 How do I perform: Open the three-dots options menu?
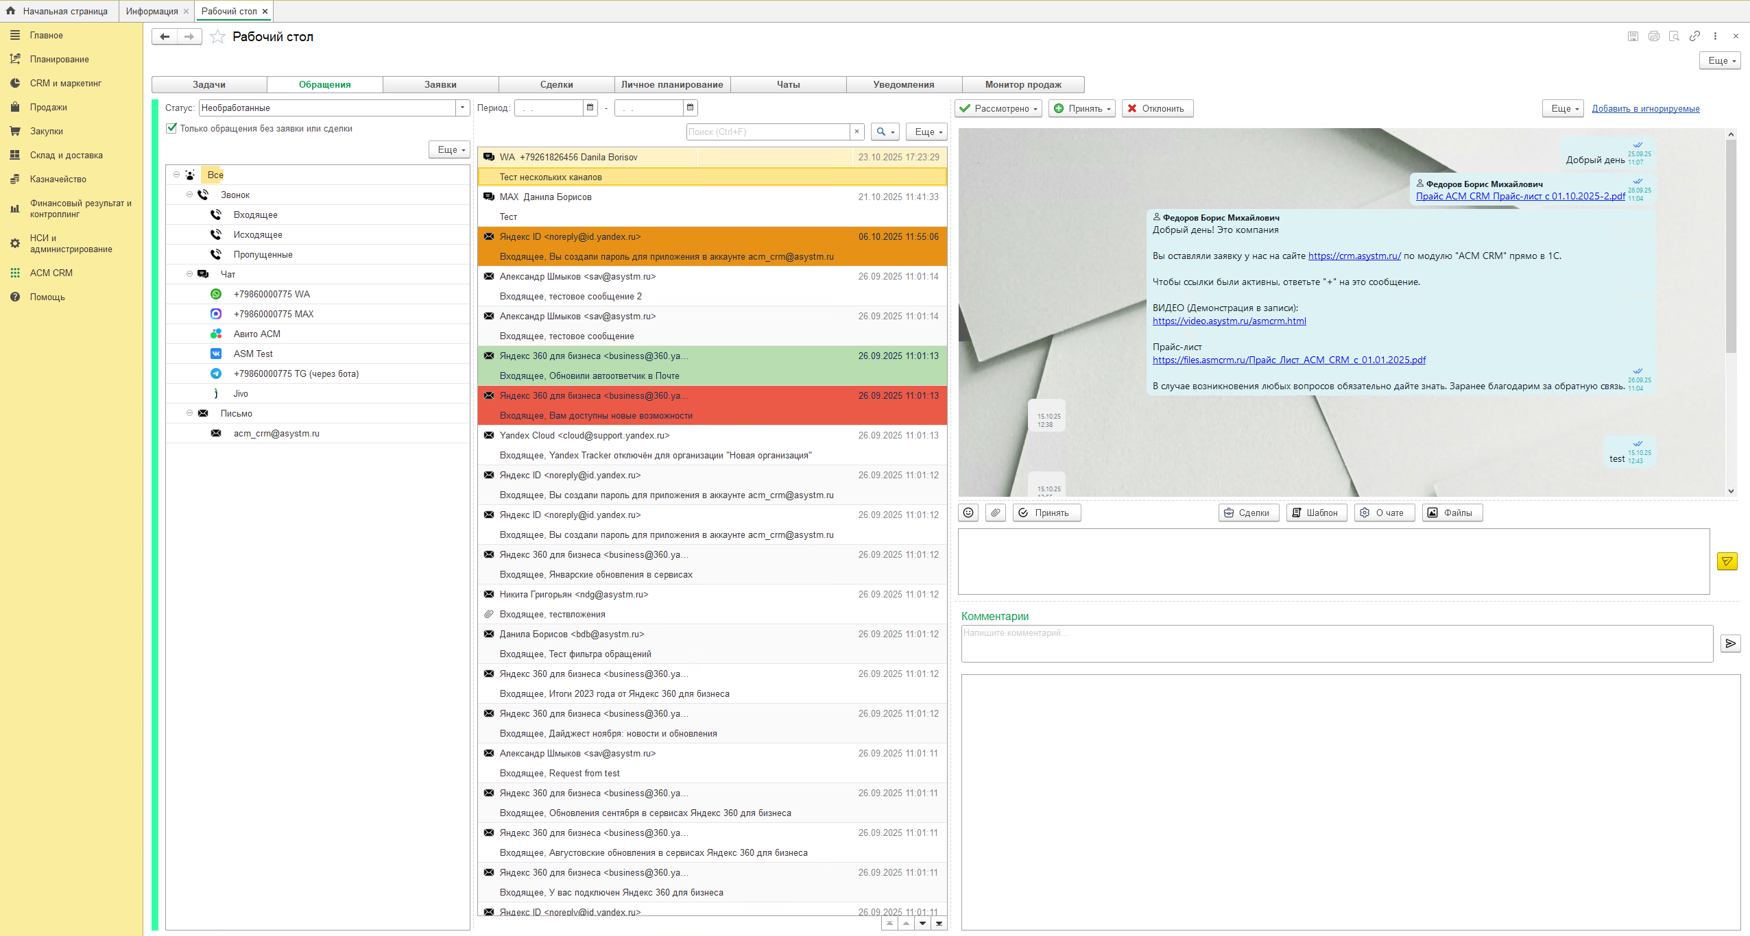tap(1715, 36)
